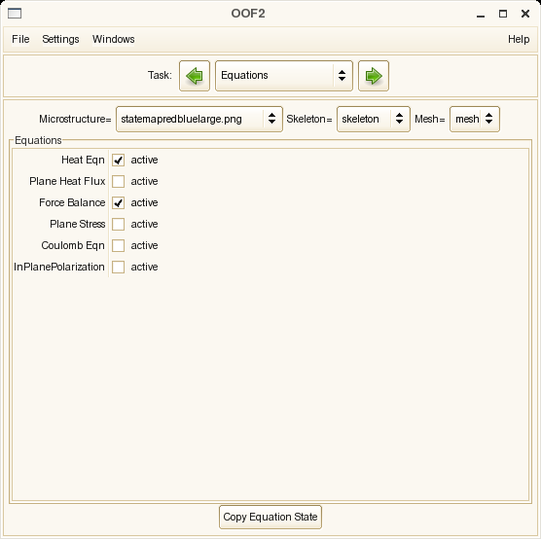Viewport: 541px width, 539px height.
Task: Open the Help menu
Action: 519,39
